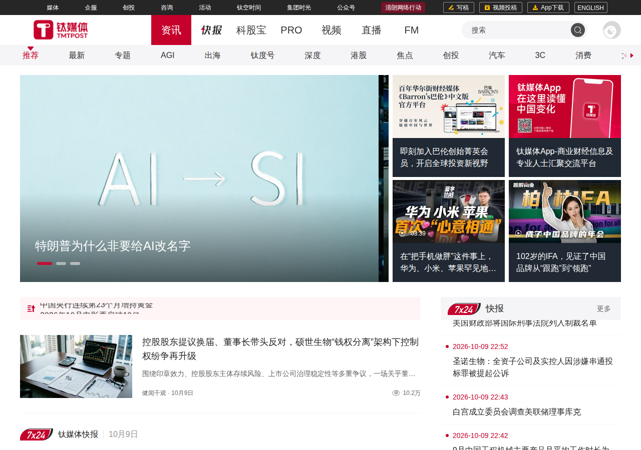Image resolution: width=641 pixels, height=450 pixels.
Task: Click the search magnifier icon
Action: [578, 30]
